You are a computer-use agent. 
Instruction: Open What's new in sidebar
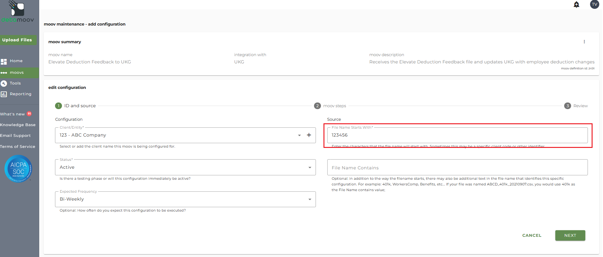tap(13, 114)
